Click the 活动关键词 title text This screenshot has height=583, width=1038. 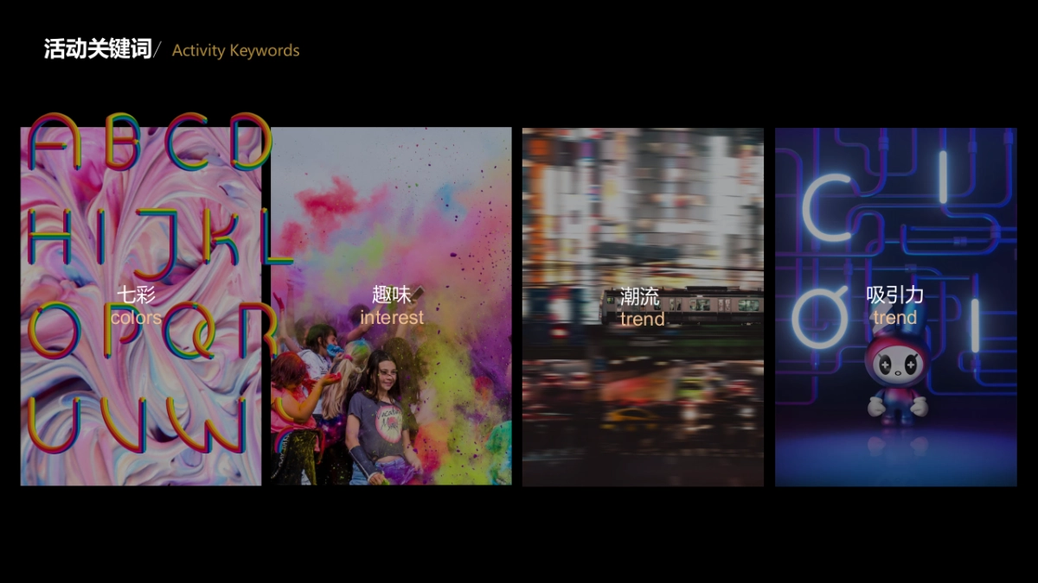point(97,49)
